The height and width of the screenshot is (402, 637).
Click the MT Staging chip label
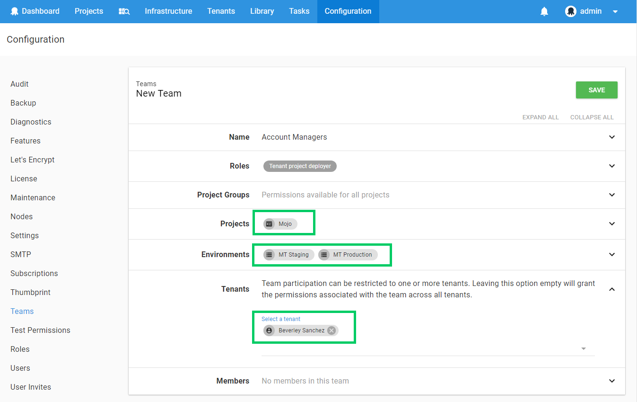[294, 255]
